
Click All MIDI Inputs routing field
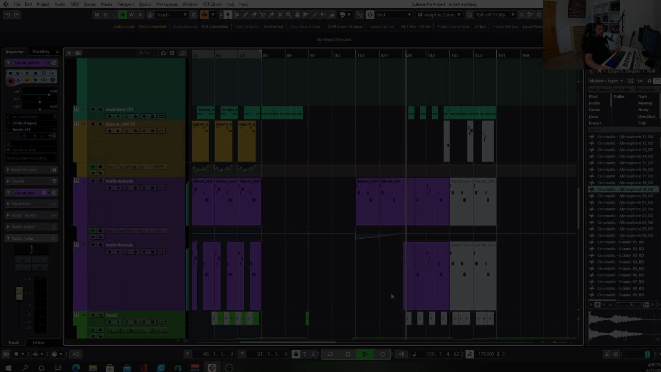coord(32,123)
